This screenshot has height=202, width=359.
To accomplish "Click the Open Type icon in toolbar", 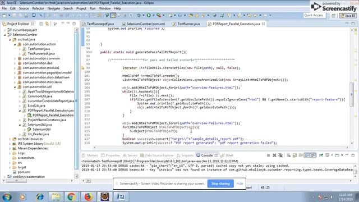I will point(191,15).
